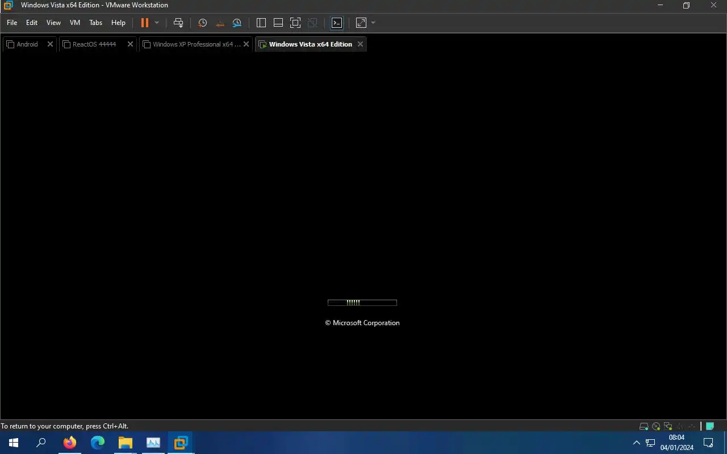Click the network tray icon
The width and height of the screenshot is (727, 454).
[651, 443]
